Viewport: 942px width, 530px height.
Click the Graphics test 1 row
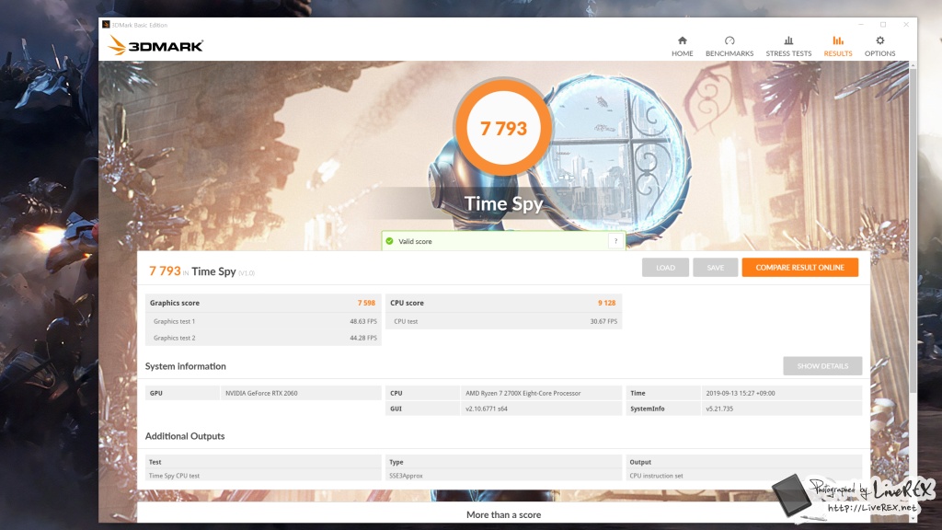(263, 321)
